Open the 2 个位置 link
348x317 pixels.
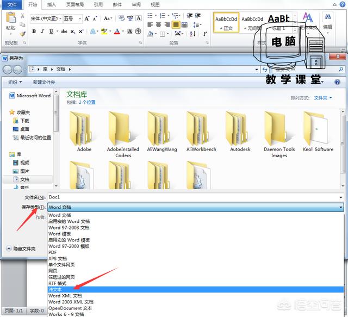pos(87,102)
